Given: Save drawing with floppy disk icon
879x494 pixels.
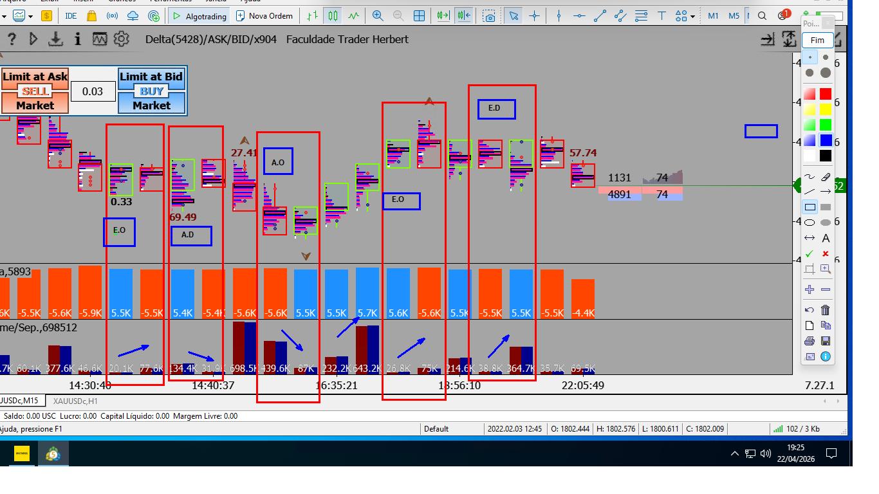Looking at the screenshot, I should pyautogui.click(x=826, y=341).
